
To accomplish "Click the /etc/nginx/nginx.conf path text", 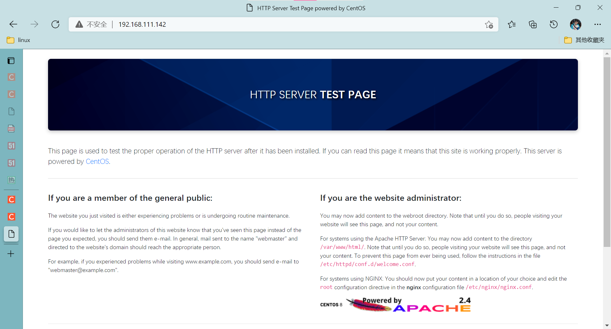I will 499,287.
